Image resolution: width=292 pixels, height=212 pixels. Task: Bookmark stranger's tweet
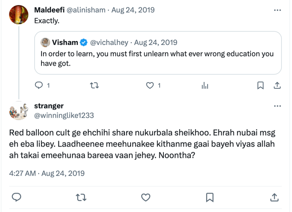pos(210,197)
